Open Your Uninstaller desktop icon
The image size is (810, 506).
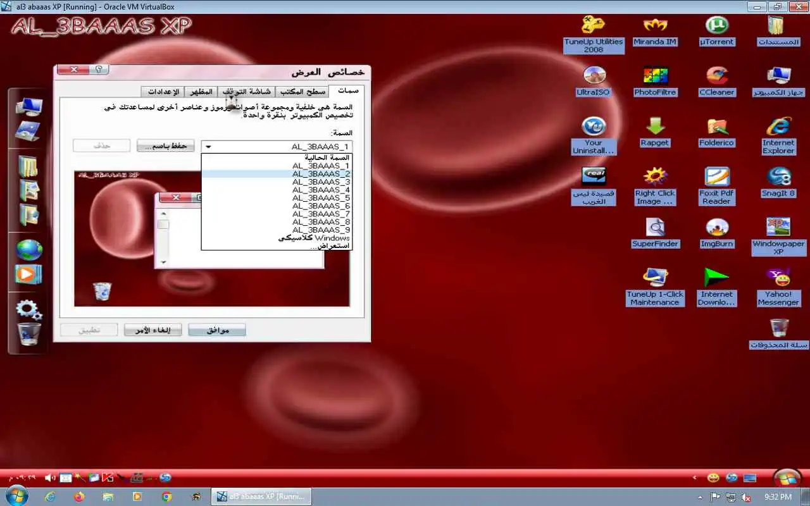pyautogui.click(x=594, y=135)
